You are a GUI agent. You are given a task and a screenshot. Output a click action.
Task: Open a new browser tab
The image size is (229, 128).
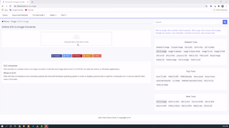point(32,2)
